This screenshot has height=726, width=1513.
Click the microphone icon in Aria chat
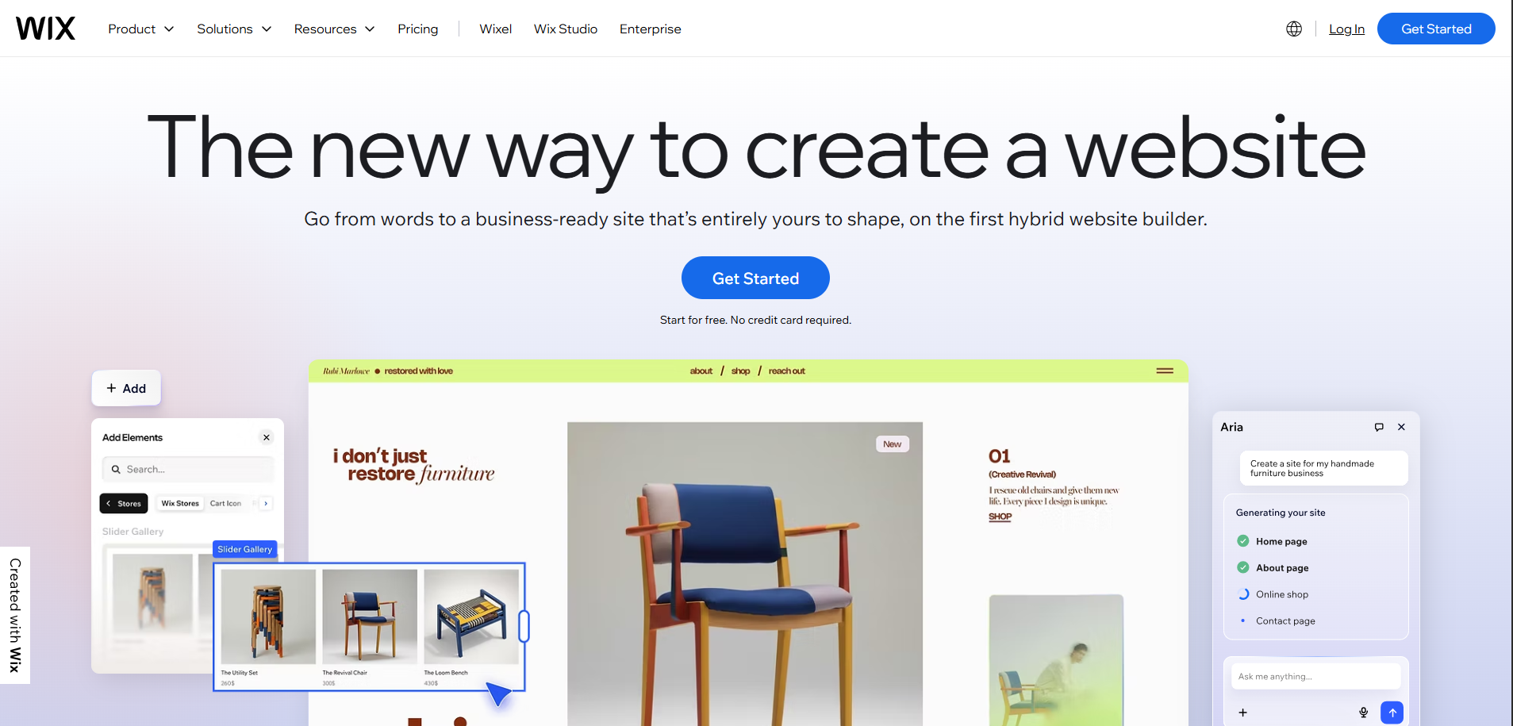point(1363,713)
